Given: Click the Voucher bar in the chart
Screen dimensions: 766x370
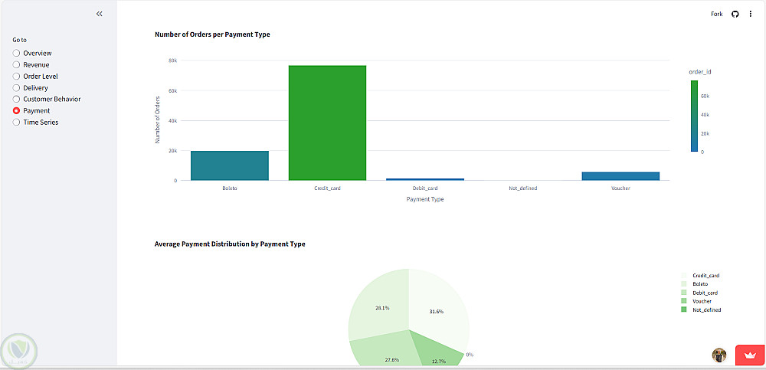Looking at the screenshot, I should (x=620, y=176).
